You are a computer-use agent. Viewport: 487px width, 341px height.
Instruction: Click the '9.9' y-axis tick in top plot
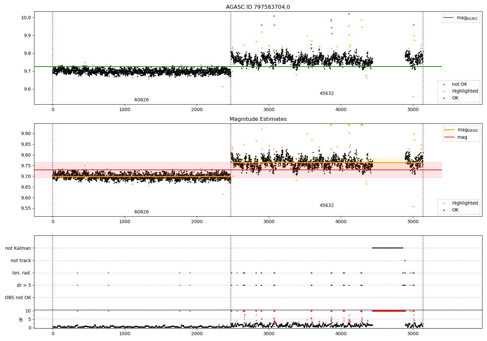pyautogui.click(x=28, y=35)
